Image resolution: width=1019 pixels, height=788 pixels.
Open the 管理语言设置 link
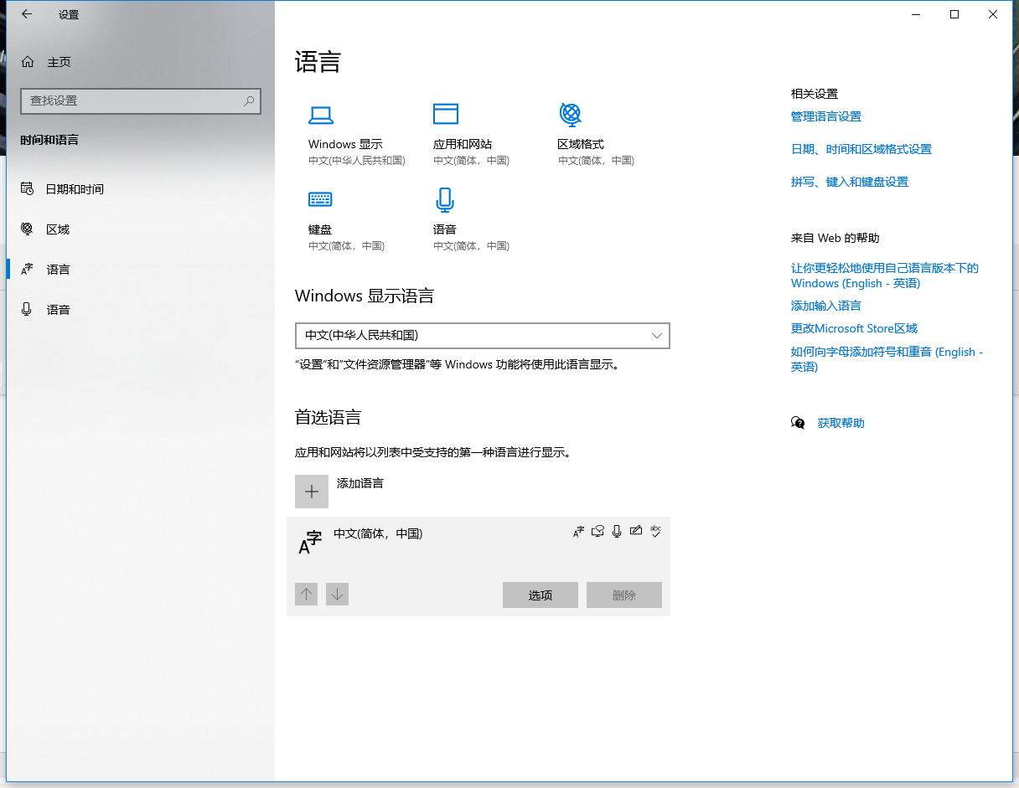(825, 116)
